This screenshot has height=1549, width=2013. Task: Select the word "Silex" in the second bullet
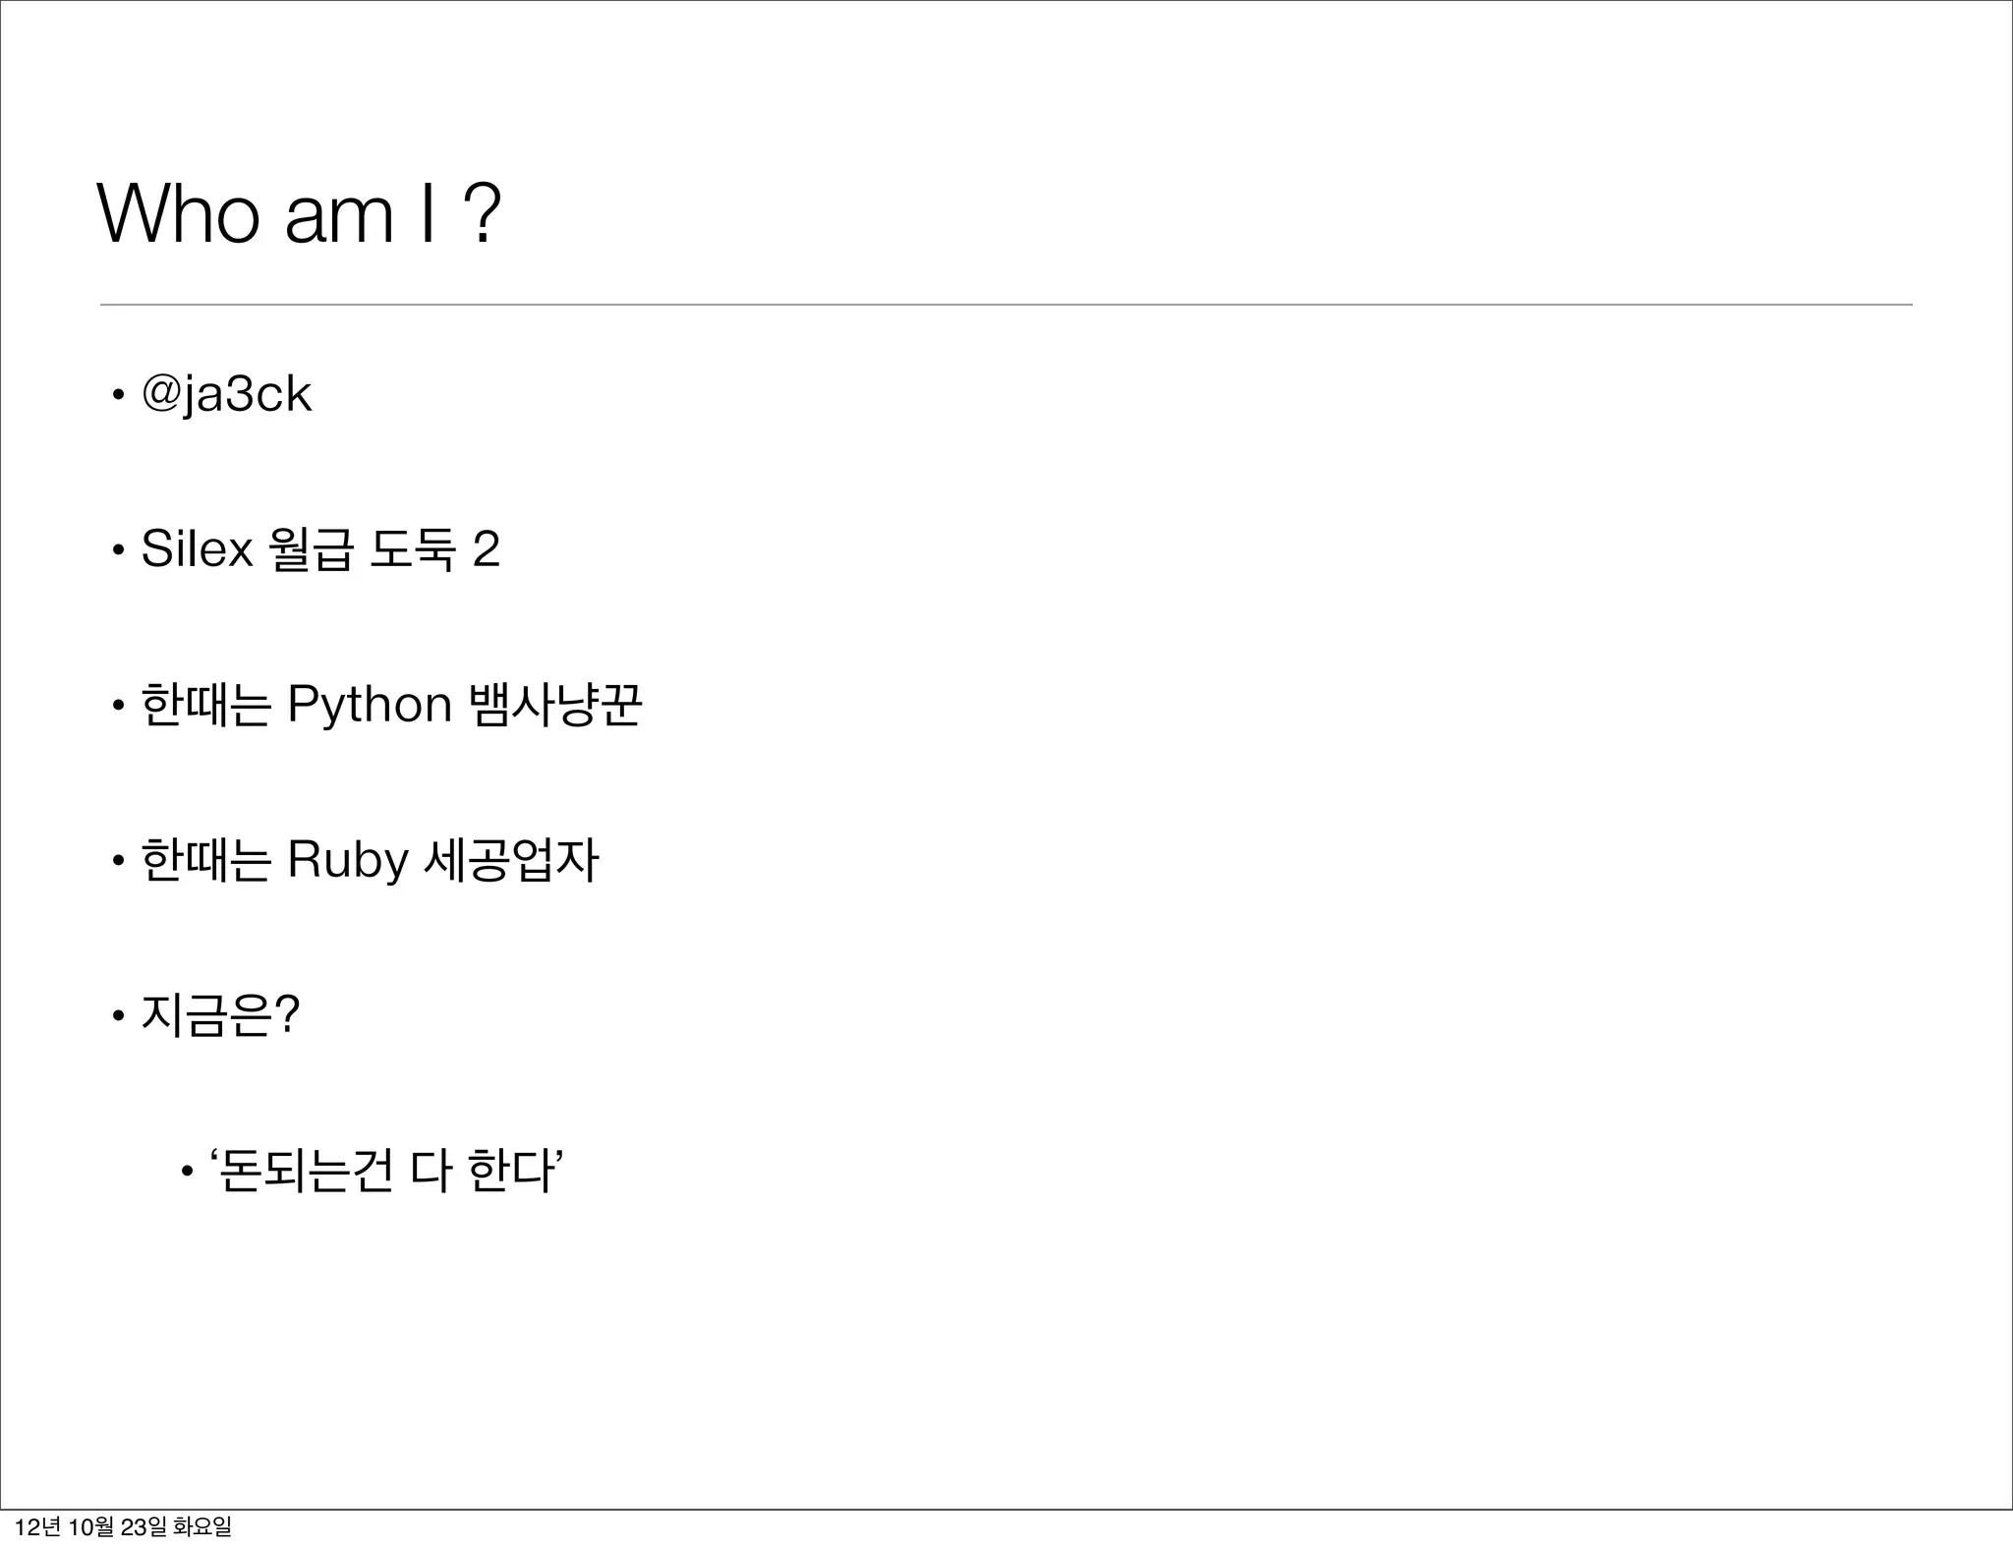coord(197,548)
